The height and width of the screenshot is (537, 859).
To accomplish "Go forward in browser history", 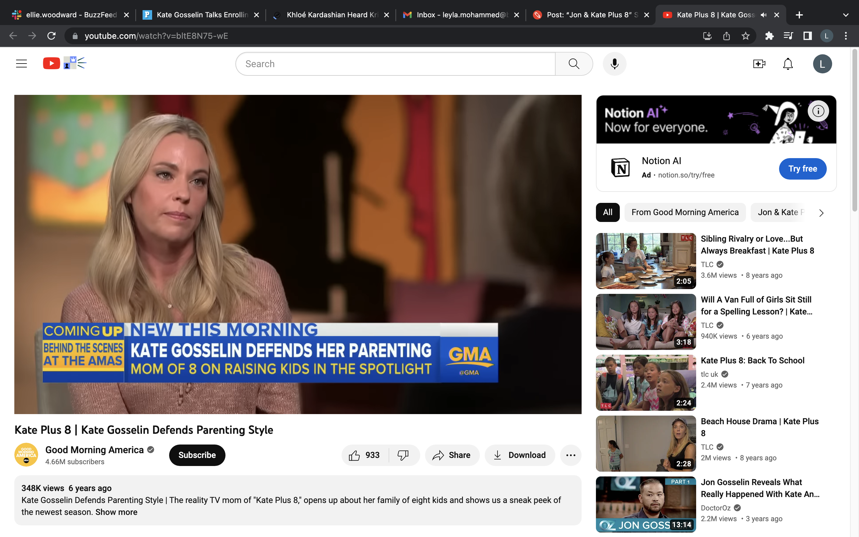I will click(x=32, y=36).
